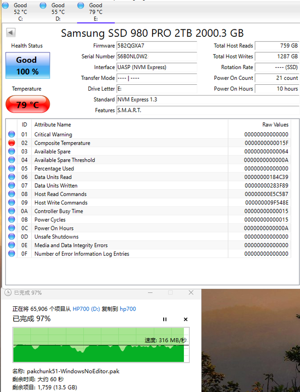Click the red 79 °C temperature indicator
Viewport: 300px width, 392px height.
(x=28, y=104)
